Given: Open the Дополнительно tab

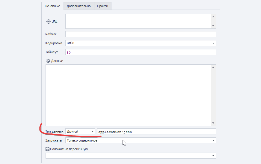Looking at the screenshot, I should [79, 6].
